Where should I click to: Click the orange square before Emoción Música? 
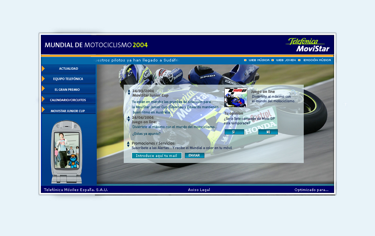299,60
